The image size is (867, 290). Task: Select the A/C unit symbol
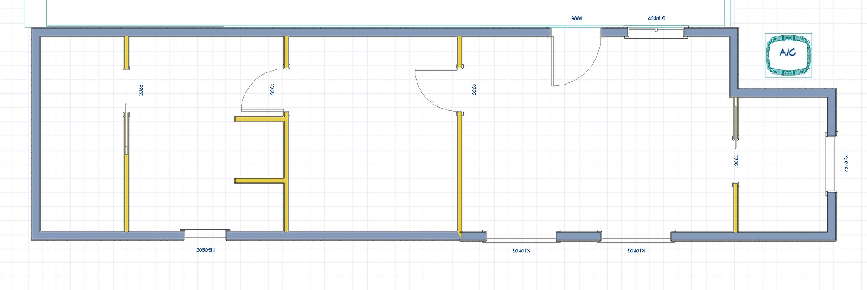(x=788, y=55)
